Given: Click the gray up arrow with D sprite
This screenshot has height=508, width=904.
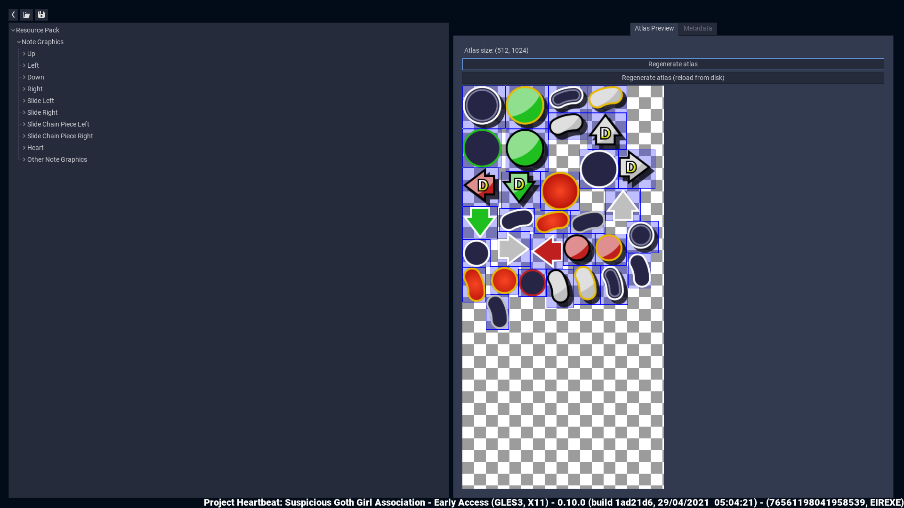Looking at the screenshot, I should (x=606, y=131).
